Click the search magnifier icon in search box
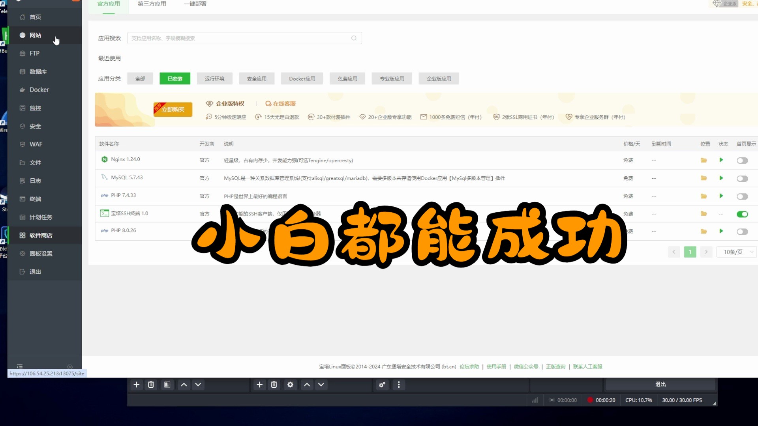Image resolution: width=758 pixels, height=426 pixels. (354, 38)
